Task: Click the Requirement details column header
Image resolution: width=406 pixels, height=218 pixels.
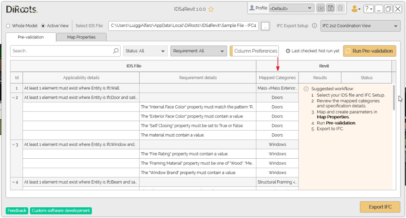Action: click(198, 78)
